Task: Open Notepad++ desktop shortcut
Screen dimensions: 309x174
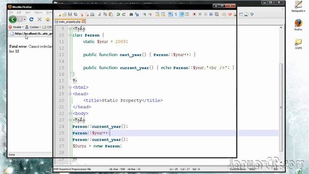Action: point(298,6)
